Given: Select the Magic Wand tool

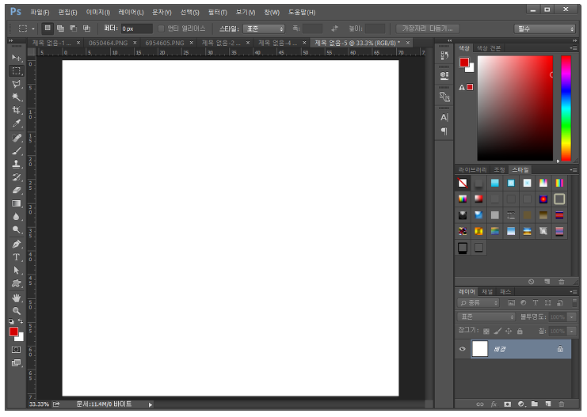Looking at the screenshot, I should tap(17, 97).
